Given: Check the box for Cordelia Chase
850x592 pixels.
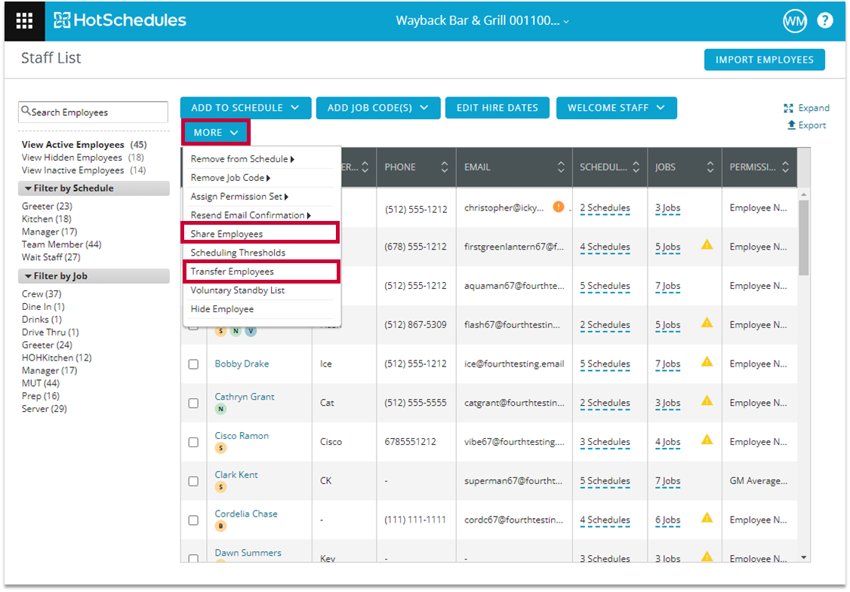Looking at the screenshot, I should [193, 520].
